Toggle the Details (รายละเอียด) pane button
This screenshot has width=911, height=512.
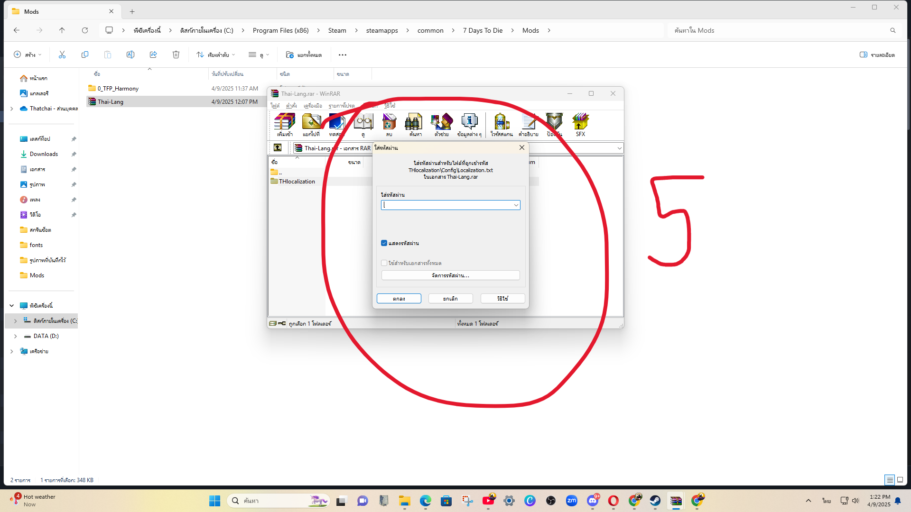point(877,55)
